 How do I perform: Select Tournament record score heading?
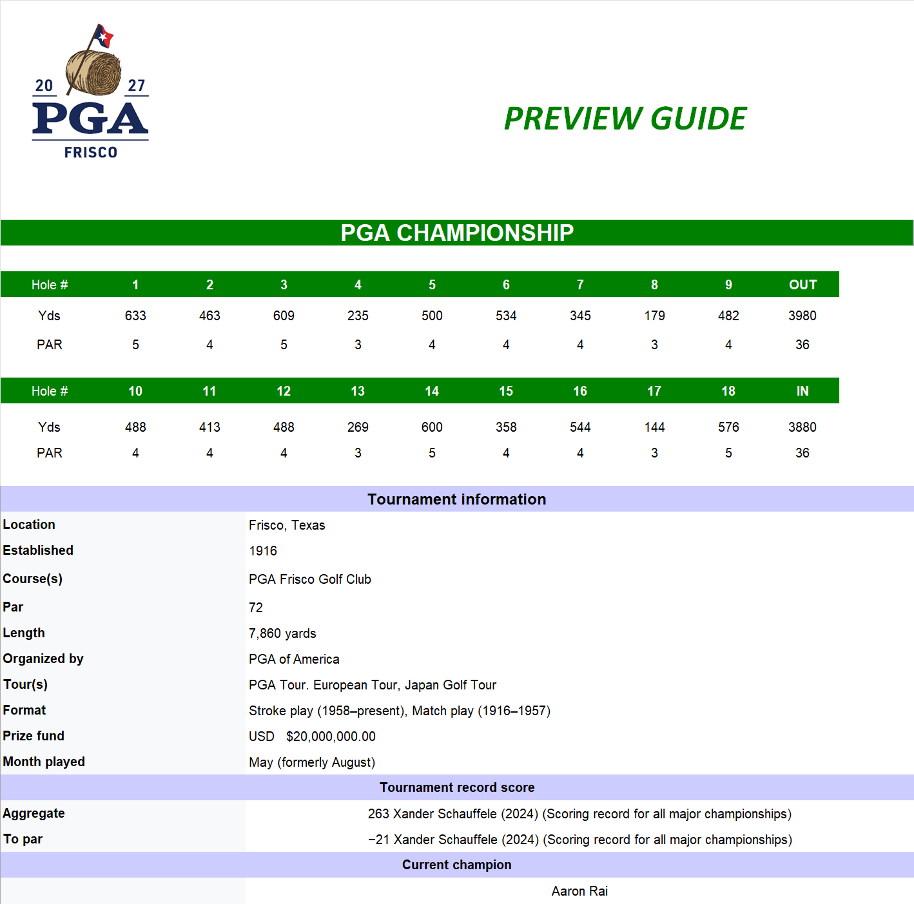[x=457, y=787]
